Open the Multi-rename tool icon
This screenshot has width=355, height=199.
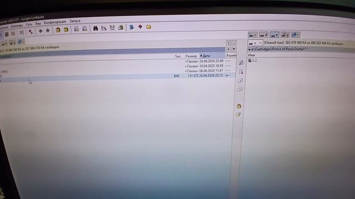pyautogui.click(x=104, y=28)
